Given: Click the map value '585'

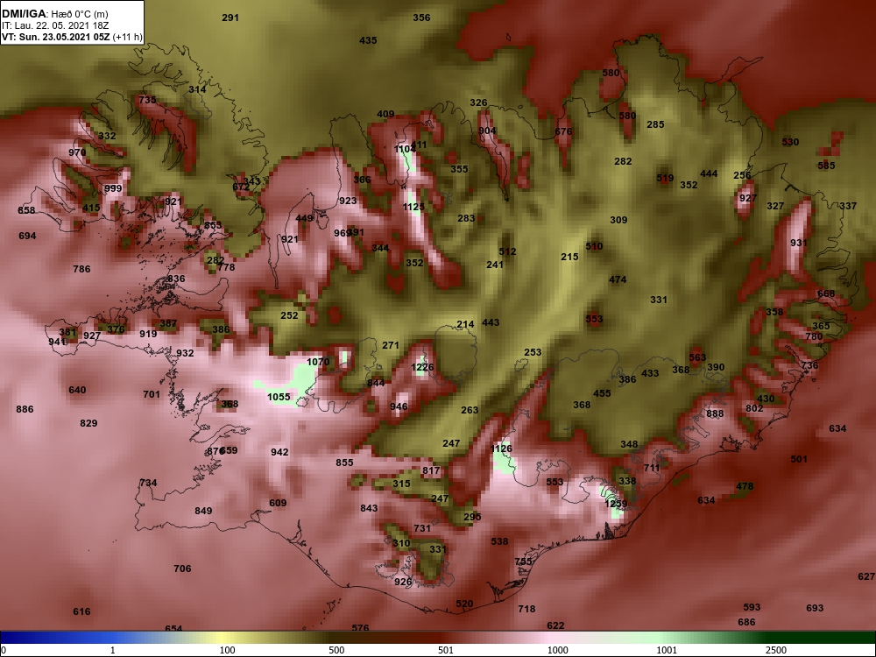Looking at the screenshot, I should (826, 166).
